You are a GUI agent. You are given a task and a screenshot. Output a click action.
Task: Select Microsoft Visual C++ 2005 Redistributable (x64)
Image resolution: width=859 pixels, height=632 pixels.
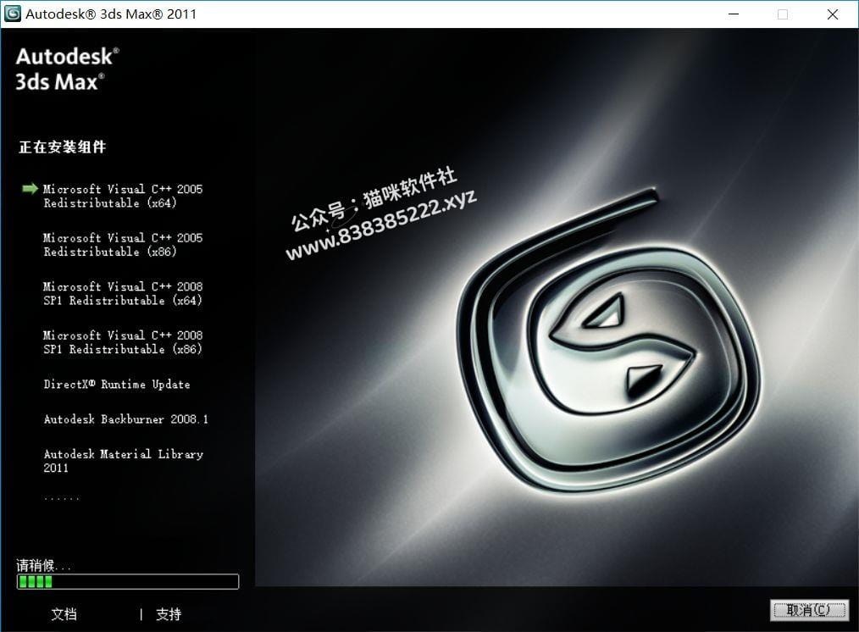123,196
